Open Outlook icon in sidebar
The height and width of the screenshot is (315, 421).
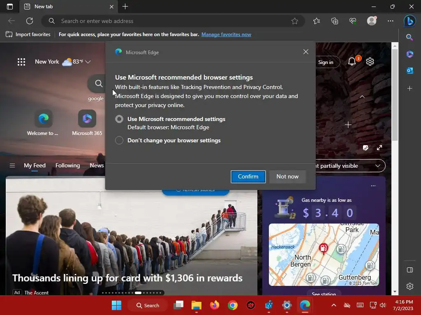[409, 71]
